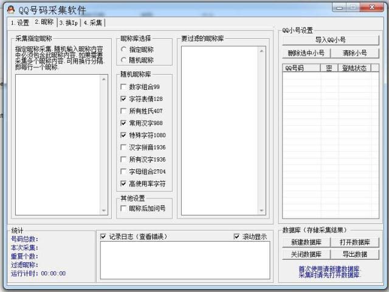The width and height of the screenshot is (389, 292).
Task: Click the 运行计时 00:00:00 timer text
Action: click(x=38, y=273)
